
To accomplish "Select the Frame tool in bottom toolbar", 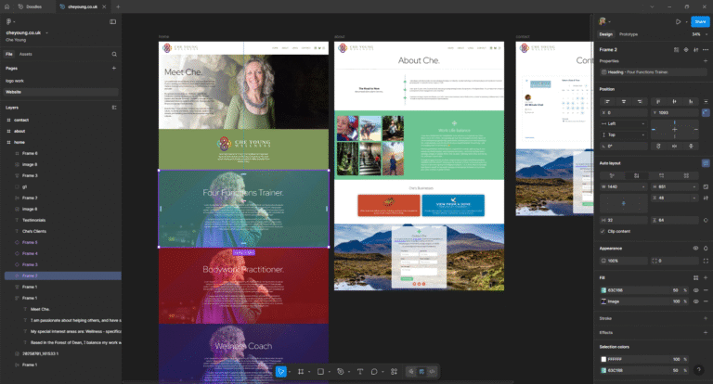I will point(301,372).
